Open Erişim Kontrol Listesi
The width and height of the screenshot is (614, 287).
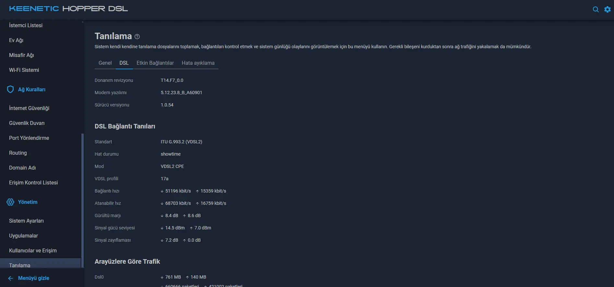33,182
